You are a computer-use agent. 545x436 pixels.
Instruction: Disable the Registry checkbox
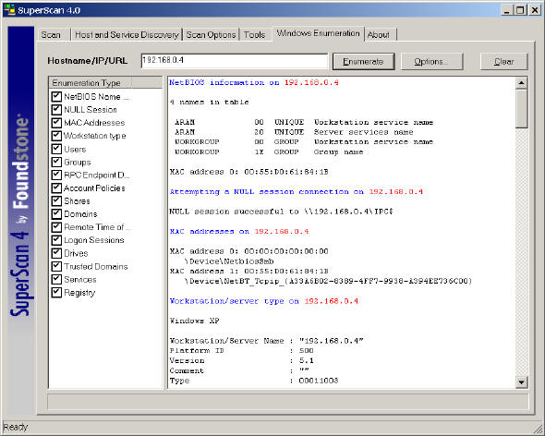click(56, 293)
